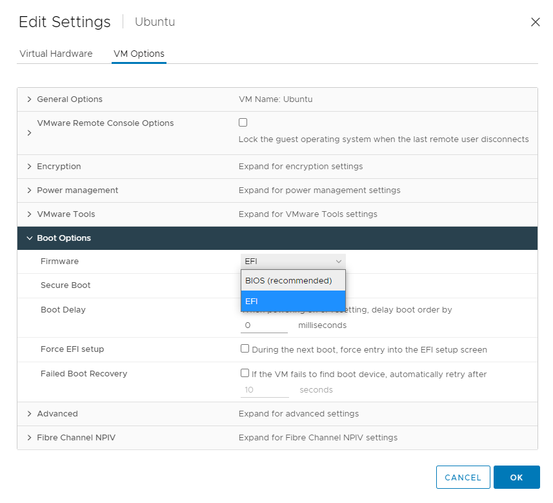This screenshot has width=553, height=503.
Task: Enable lock guest OS on disconnect checkbox
Action: point(243,122)
